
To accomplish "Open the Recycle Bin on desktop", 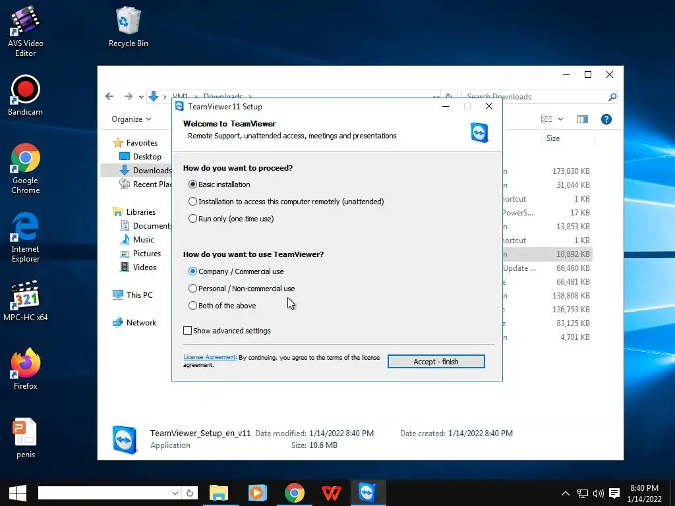I will pyautogui.click(x=129, y=26).
